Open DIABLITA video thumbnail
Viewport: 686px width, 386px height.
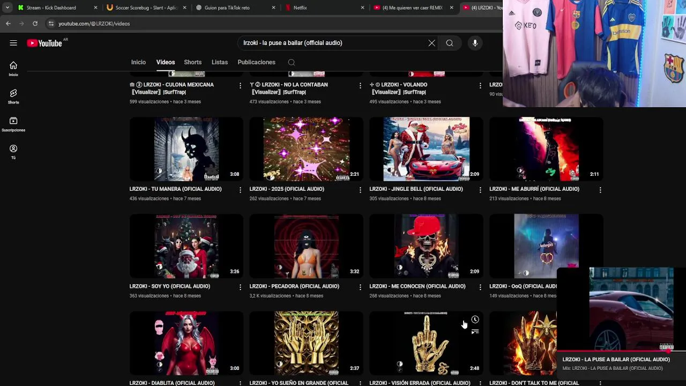187,343
